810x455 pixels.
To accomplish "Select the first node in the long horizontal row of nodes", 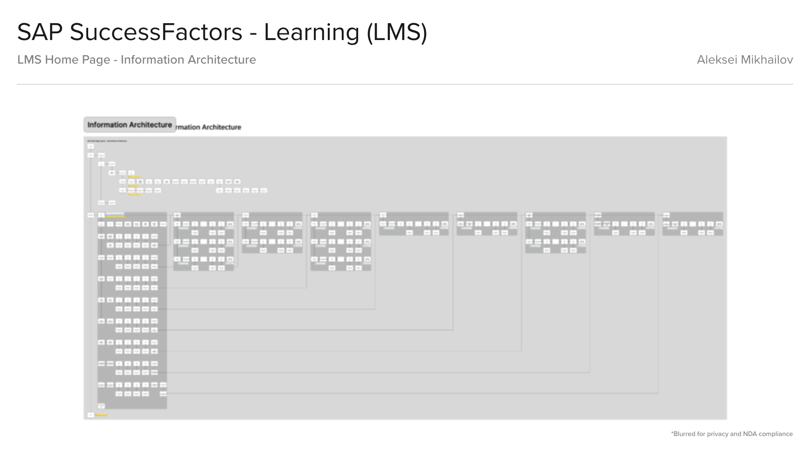I will pos(122,182).
